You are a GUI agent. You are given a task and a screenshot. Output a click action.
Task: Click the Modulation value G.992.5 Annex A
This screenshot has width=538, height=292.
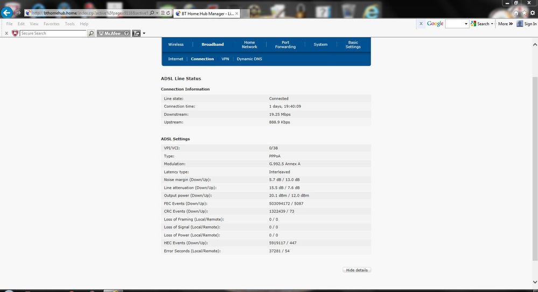[284, 164]
